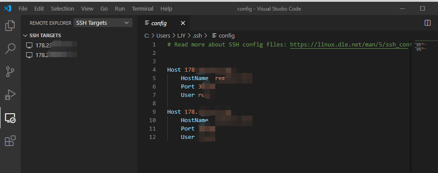Viewport: 438px width, 173px height.
Task: Click the split editor right icon
Action: (x=427, y=23)
